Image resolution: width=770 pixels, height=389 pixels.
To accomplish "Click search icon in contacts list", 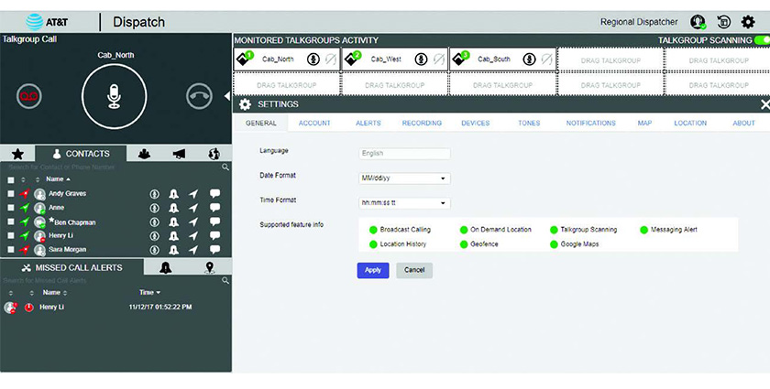I will coord(225,167).
